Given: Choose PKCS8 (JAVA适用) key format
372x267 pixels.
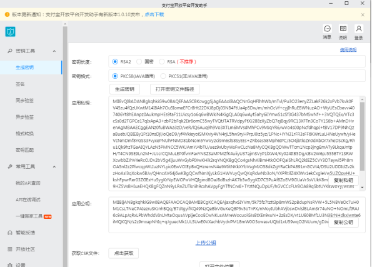Looking at the screenshot, I should click(115, 76).
